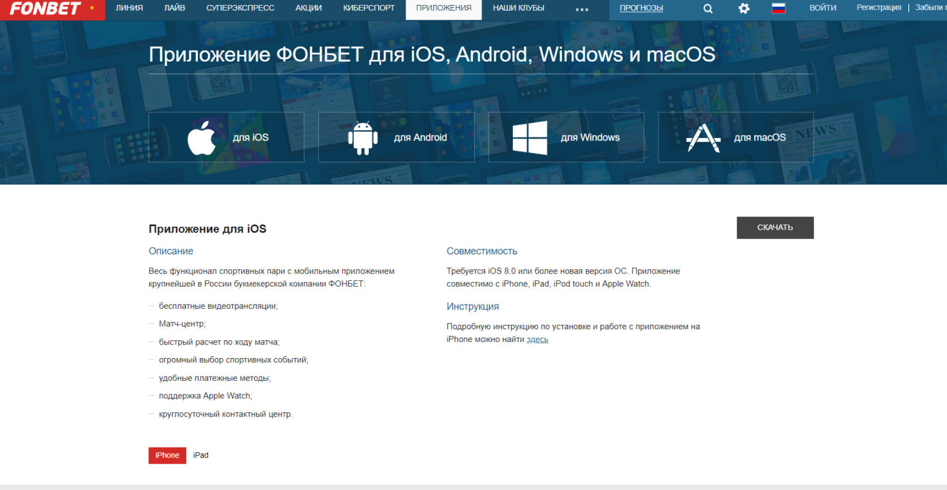
Task: Click the Описание heading
Action: click(x=171, y=251)
